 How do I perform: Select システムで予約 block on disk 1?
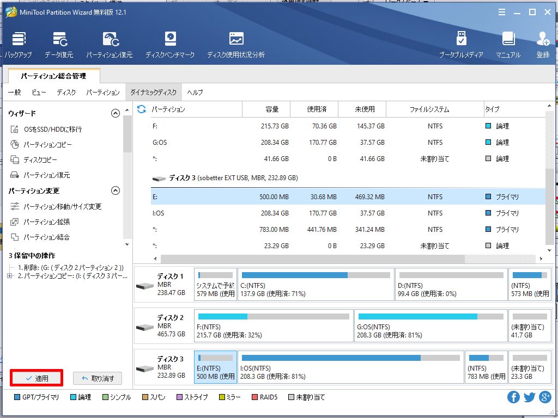(x=215, y=284)
